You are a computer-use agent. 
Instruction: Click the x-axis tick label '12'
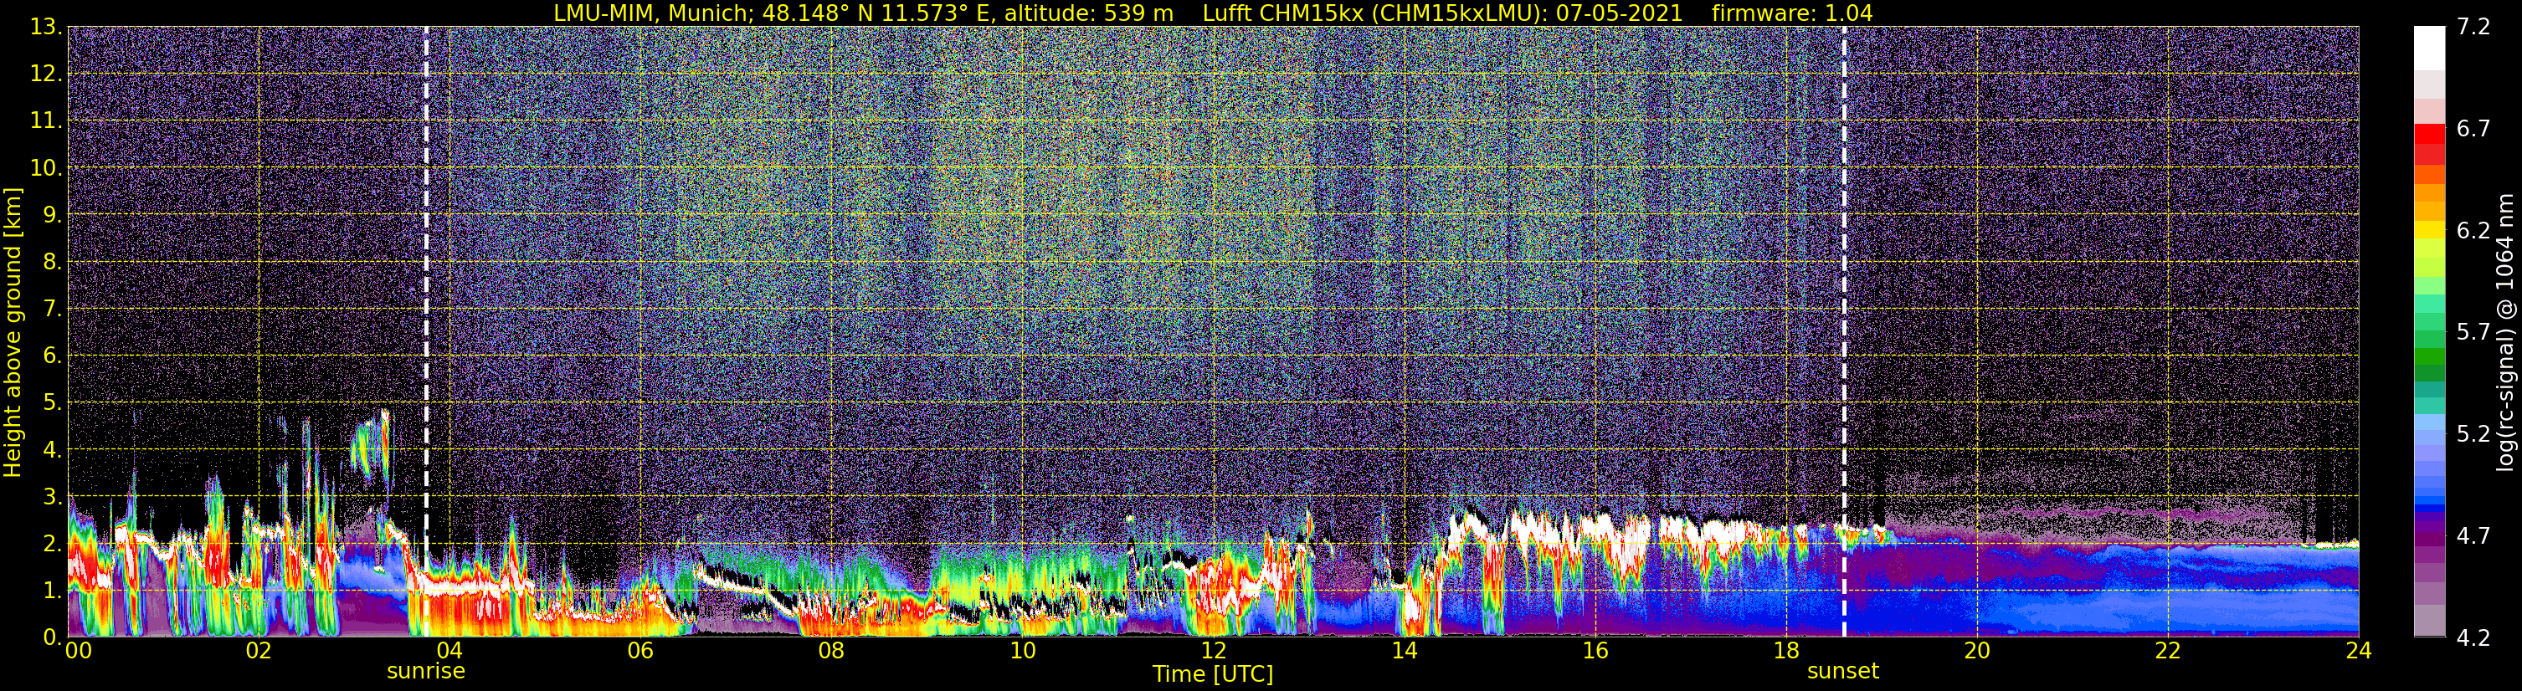point(1213,651)
